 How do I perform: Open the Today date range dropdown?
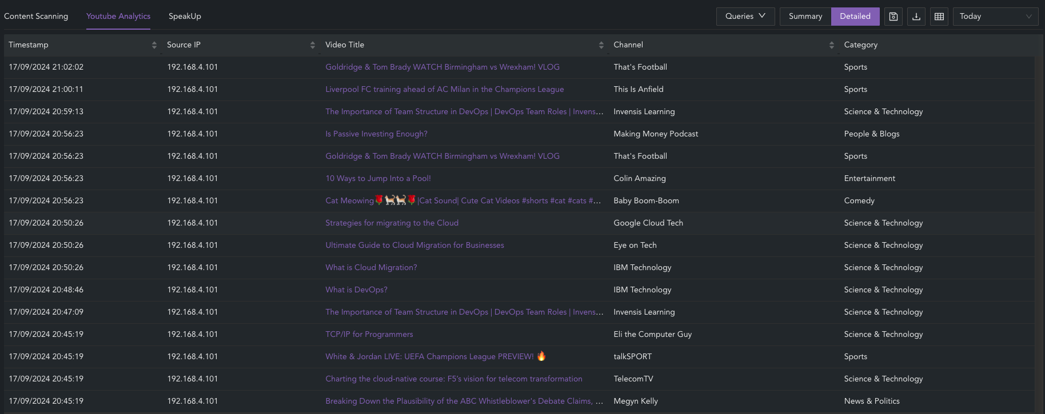coord(996,17)
